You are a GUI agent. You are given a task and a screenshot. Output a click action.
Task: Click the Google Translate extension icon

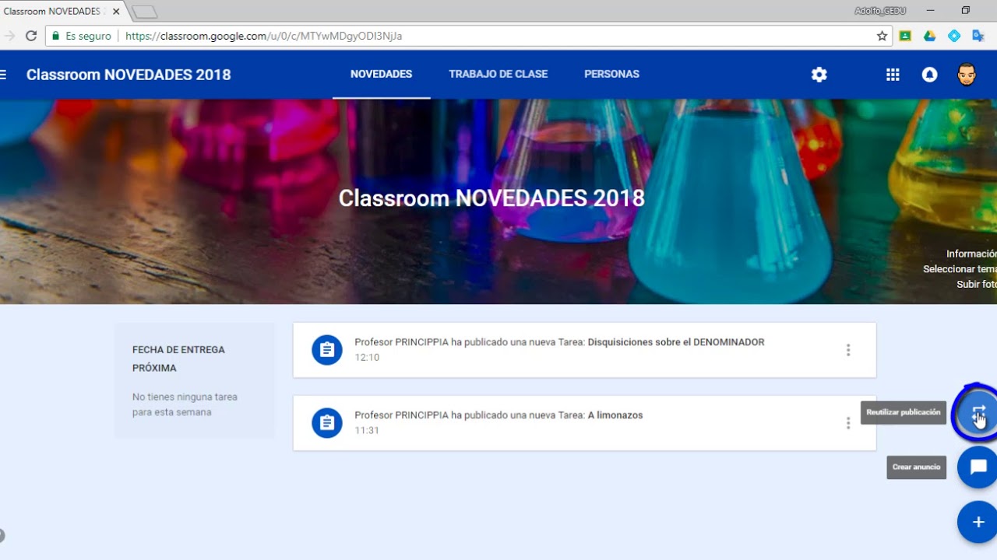(978, 36)
